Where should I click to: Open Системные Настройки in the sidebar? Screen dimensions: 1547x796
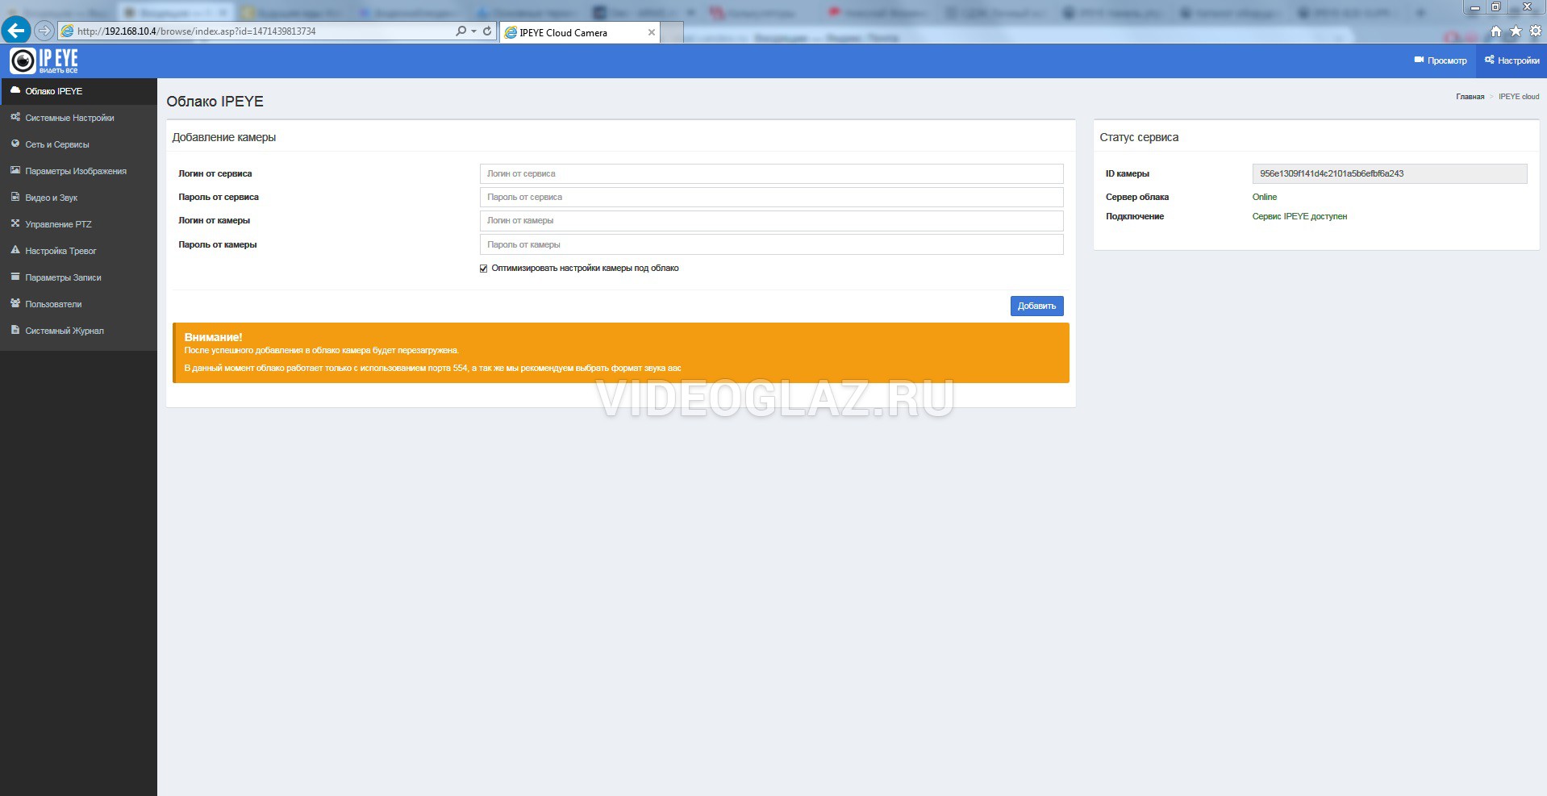click(x=78, y=118)
